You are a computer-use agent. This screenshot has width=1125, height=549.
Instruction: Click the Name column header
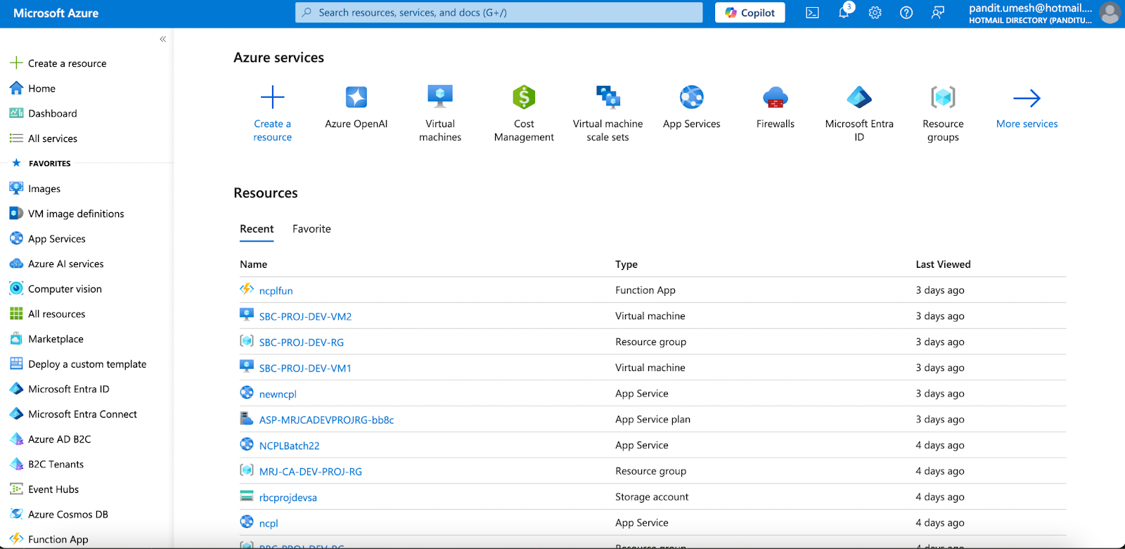click(253, 264)
